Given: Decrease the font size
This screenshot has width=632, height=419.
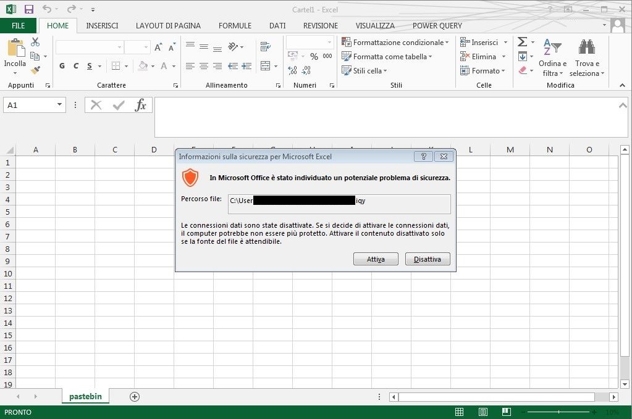Looking at the screenshot, I should click(172, 47).
